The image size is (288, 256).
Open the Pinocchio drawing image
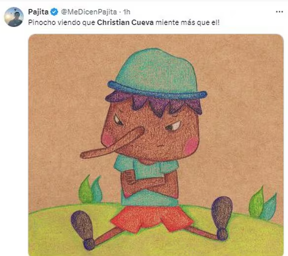point(156,145)
